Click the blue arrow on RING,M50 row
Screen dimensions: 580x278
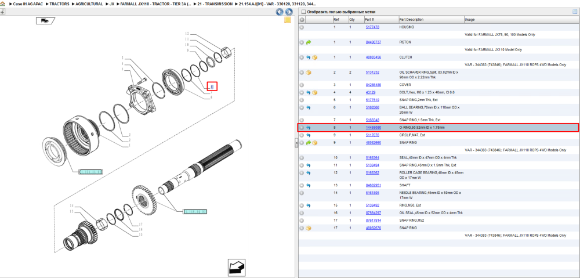309,205
